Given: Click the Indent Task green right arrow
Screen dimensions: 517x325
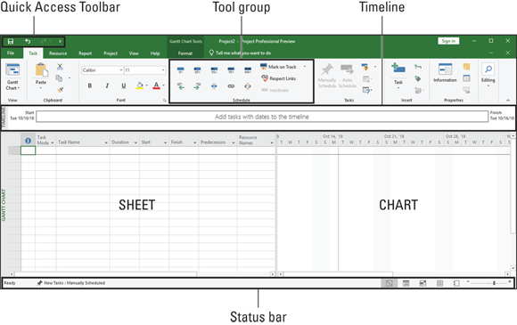Looking at the screenshot, I should 197,86.
